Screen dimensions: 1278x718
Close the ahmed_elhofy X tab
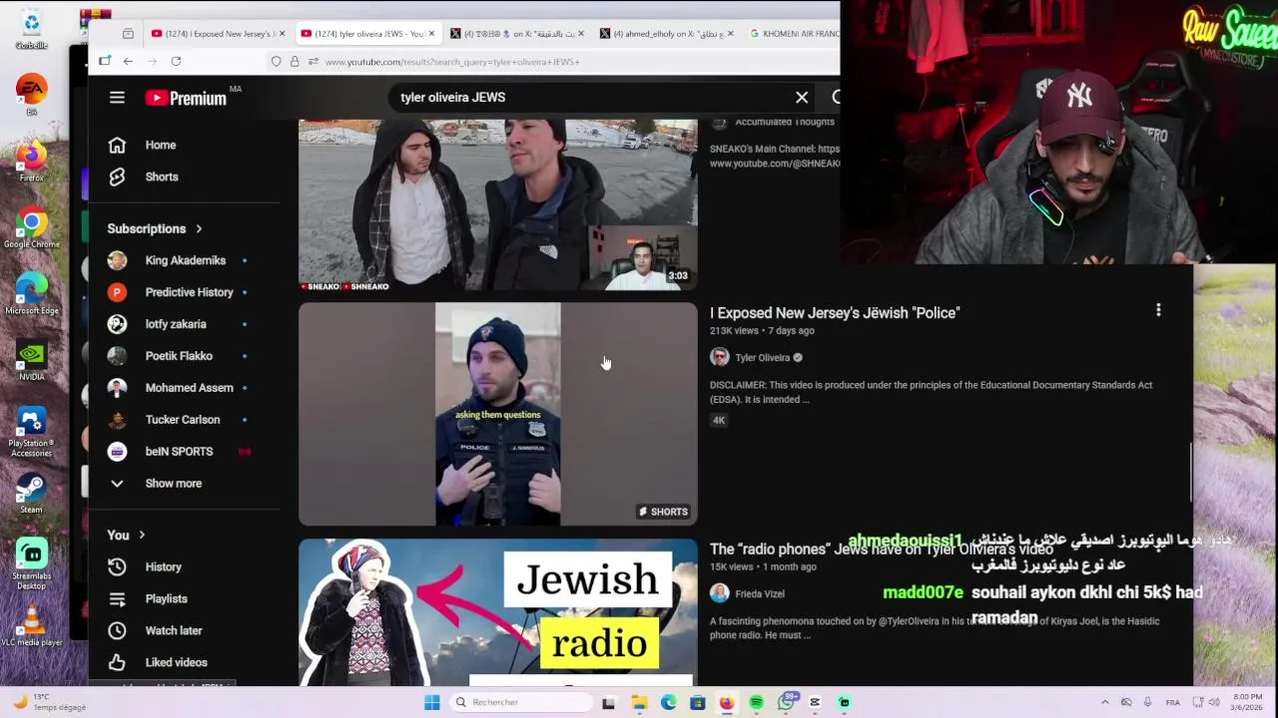[x=730, y=34]
